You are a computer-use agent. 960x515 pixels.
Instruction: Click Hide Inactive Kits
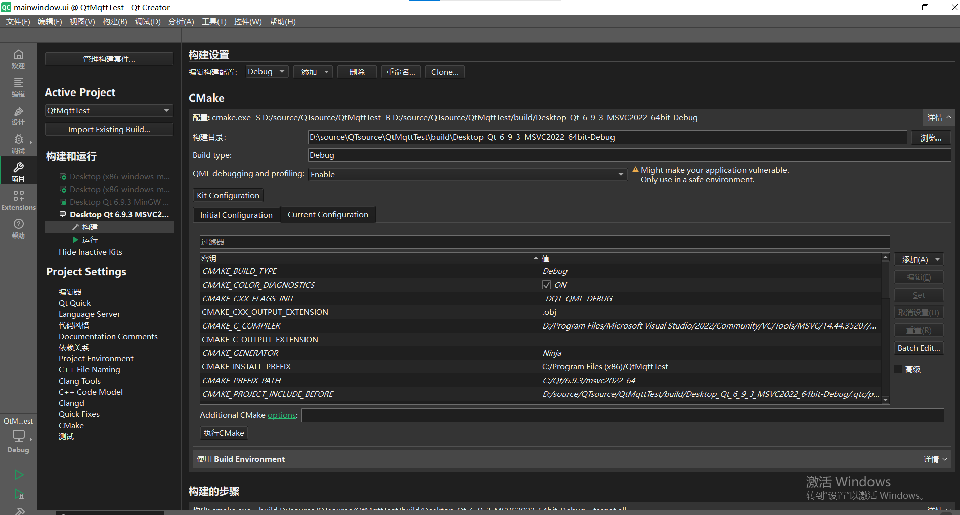[x=91, y=252]
